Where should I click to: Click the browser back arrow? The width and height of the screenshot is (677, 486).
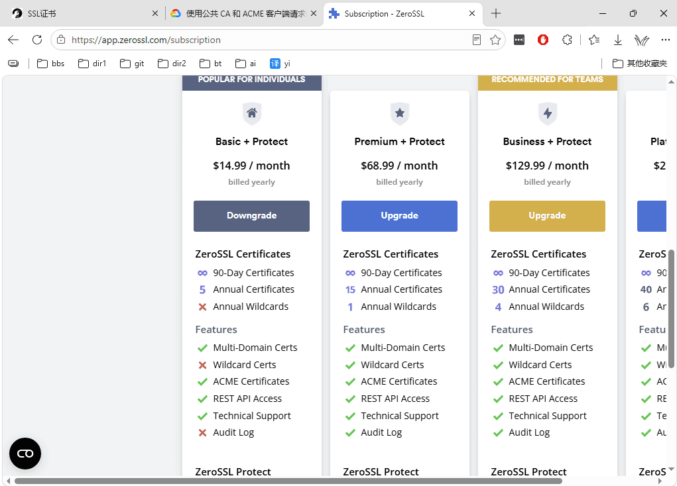tap(13, 40)
